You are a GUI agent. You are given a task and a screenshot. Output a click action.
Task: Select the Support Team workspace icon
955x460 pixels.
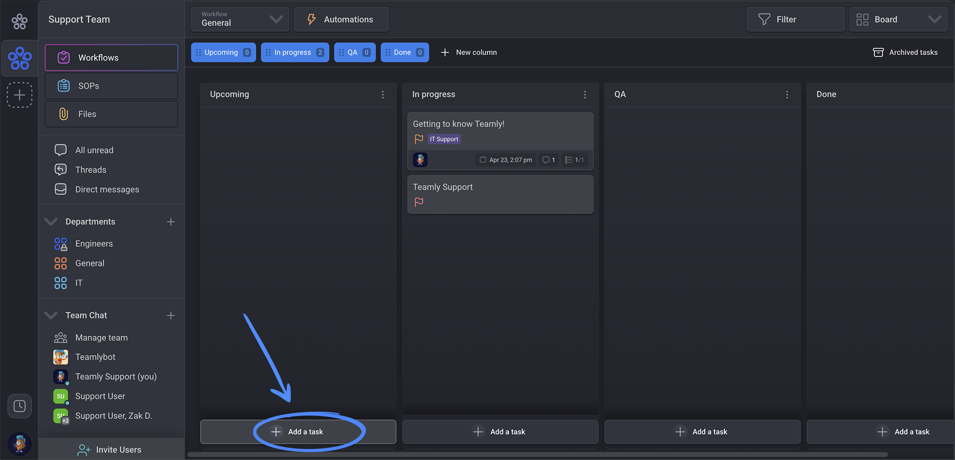click(20, 58)
